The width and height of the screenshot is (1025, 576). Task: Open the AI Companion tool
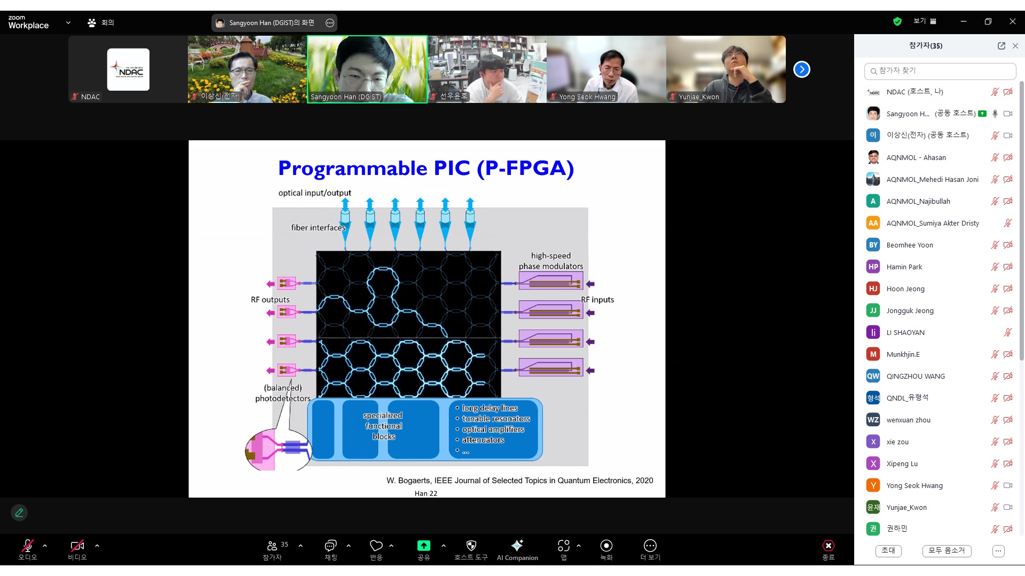pyautogui.click(x=517, y=550)
